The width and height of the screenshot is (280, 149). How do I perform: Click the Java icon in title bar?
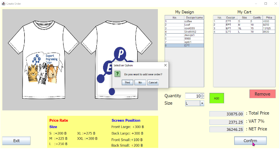4,4
